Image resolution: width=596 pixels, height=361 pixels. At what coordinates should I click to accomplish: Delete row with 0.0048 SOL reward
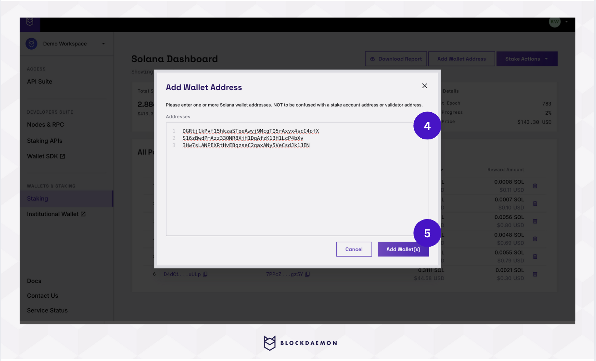(x=535, y=239)
